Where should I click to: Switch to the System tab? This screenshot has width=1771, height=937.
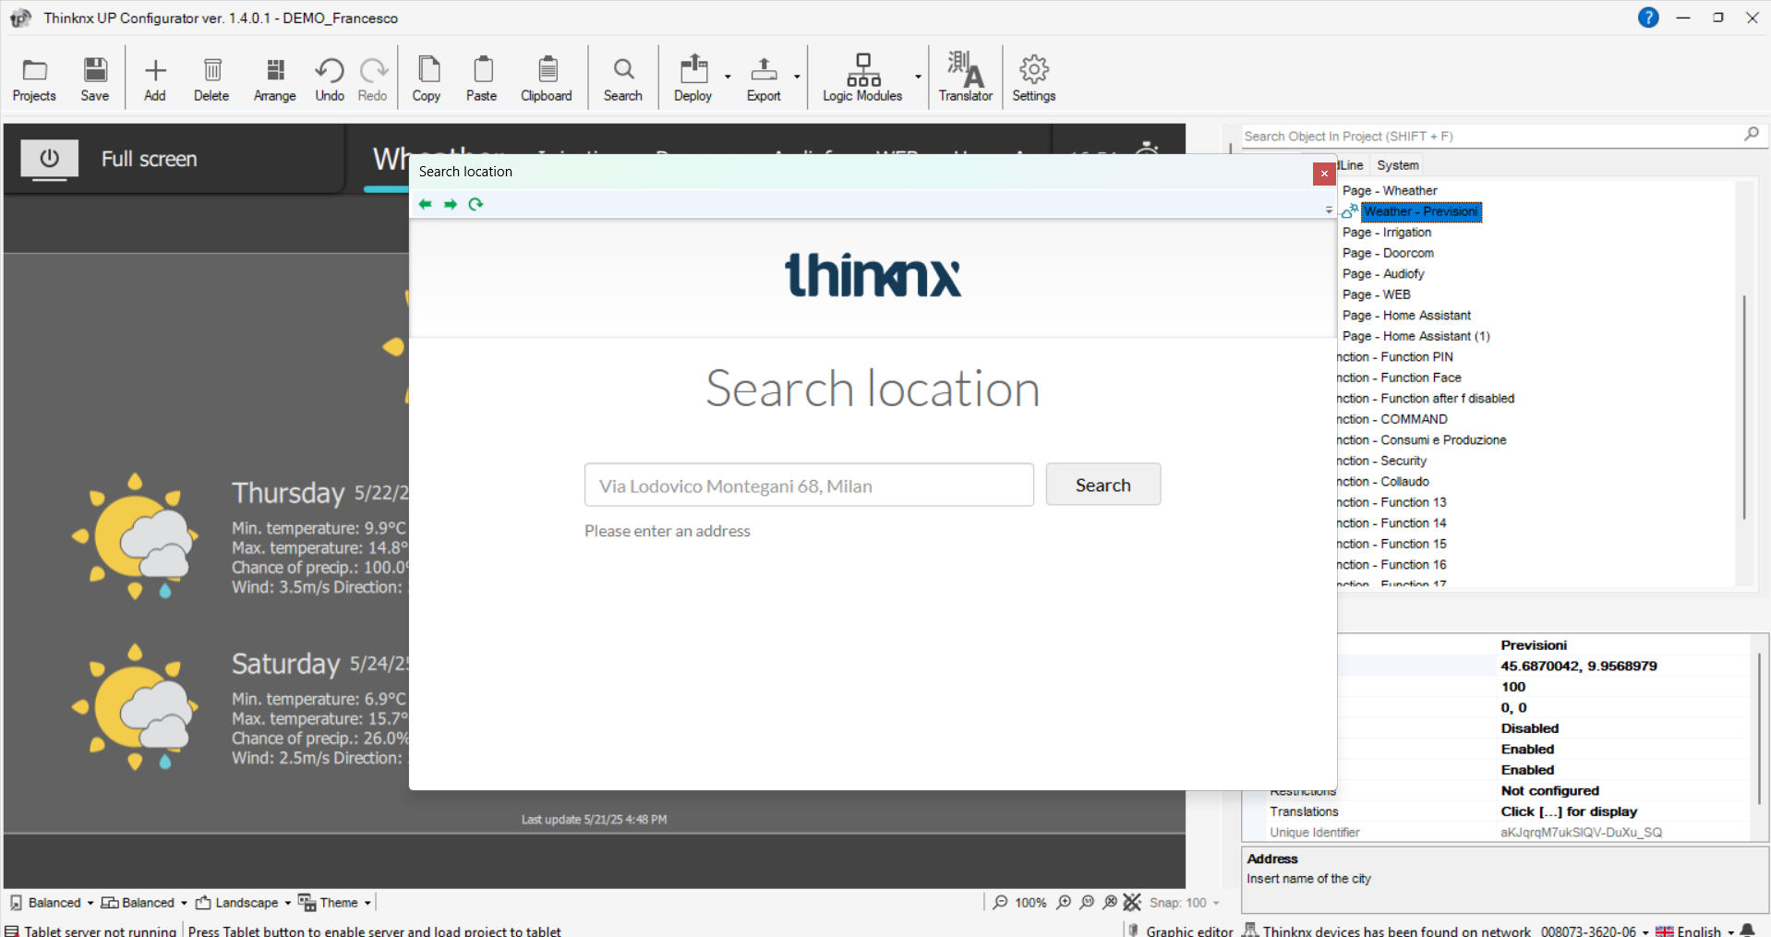[x=1397, y=165]
